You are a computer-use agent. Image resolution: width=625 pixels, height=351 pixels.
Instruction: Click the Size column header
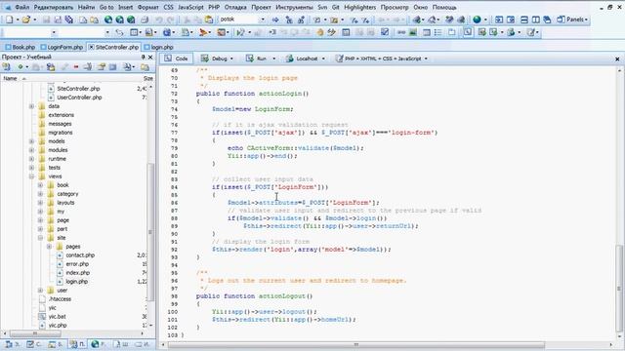tap(147, 78)
